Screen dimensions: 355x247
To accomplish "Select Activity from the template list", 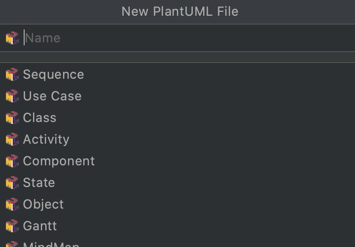I will (46, 139).
